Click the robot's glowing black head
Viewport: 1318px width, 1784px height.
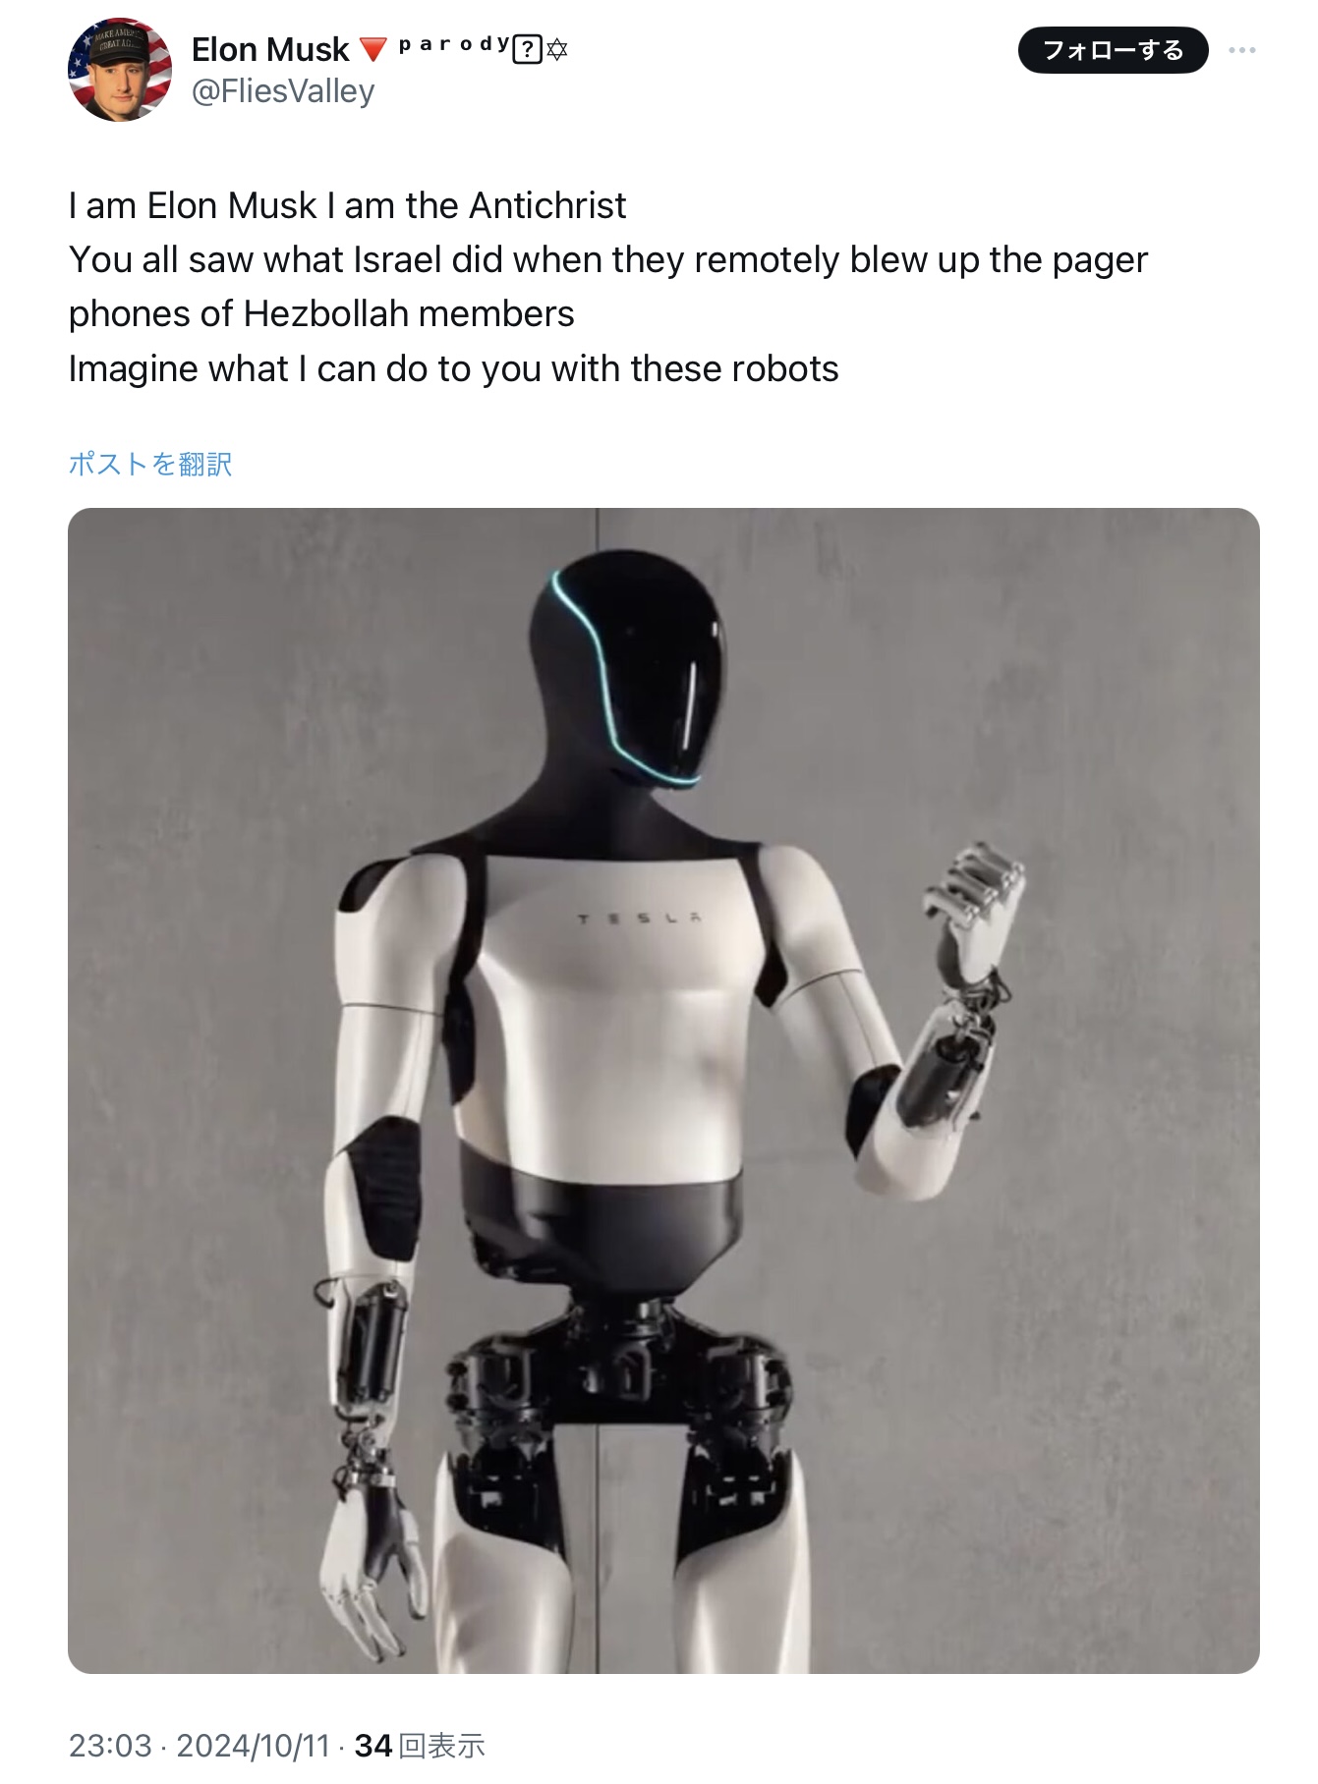pyautogui.click(x=628, y=671)
